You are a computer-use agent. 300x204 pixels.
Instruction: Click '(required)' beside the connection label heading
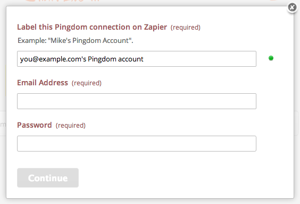coord(186,28)
